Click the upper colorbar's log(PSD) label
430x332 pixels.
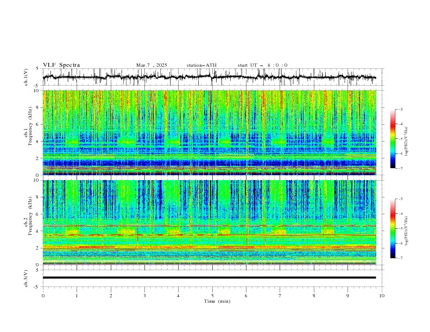click(407, 142)
